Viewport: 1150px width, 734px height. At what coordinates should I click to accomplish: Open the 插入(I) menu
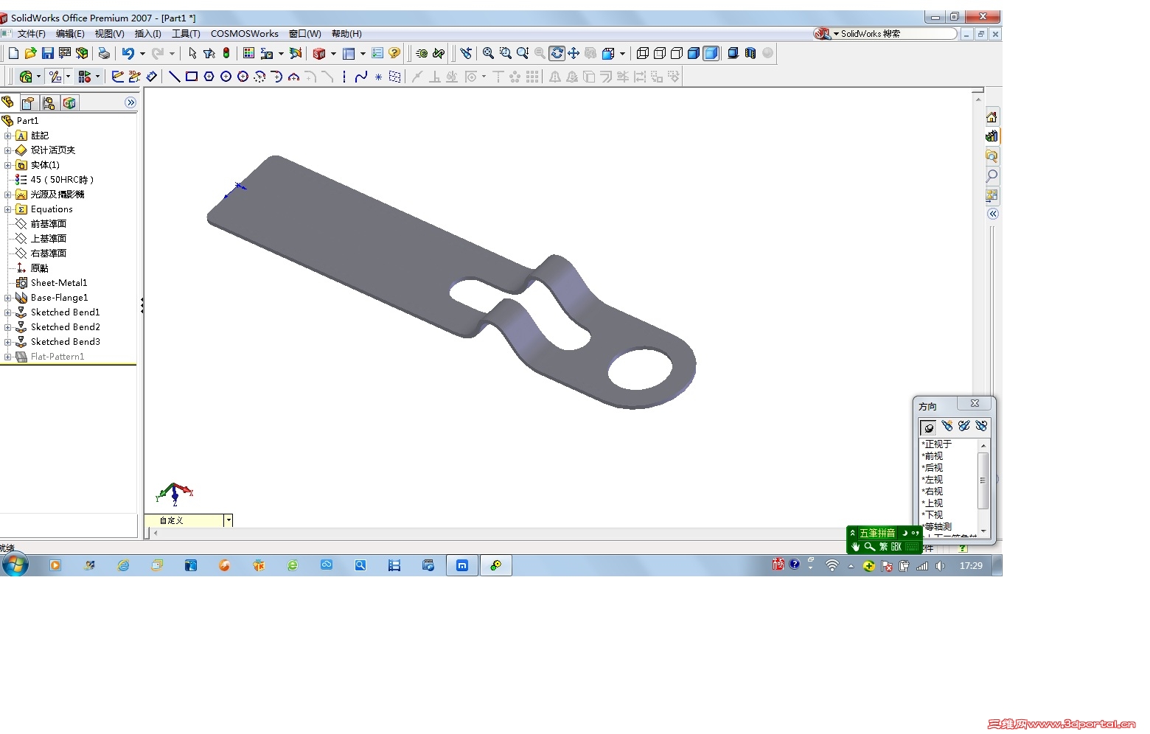[x=148, y=34]
